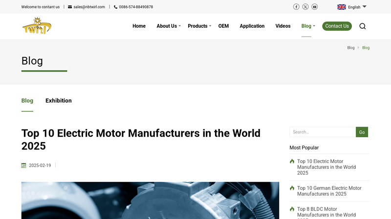391x219 pixels.
Task: Click the green Go search button
Action: [x=362, y=132]
